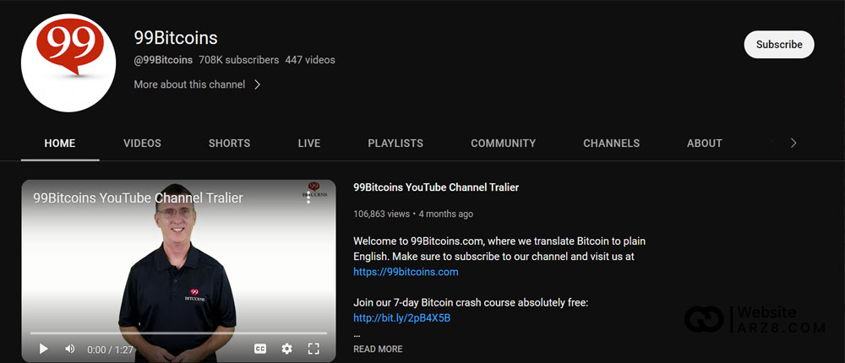
Task: Click the 106,863 views text
Action: pos(382,214)
